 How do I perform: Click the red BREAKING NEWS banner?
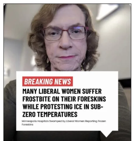pos(47,81)
